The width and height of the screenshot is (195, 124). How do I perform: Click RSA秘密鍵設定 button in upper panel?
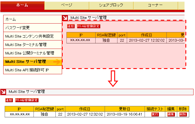tap(89, 26)
